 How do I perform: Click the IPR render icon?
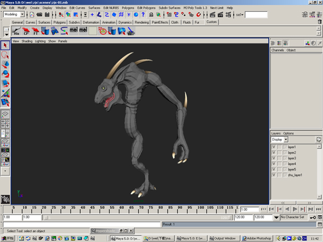click(220, 15)
